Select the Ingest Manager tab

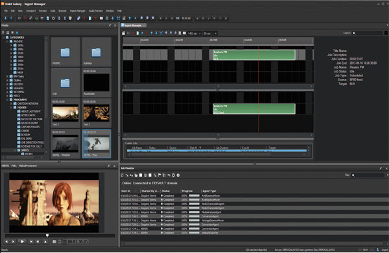[x=133, y=25]
